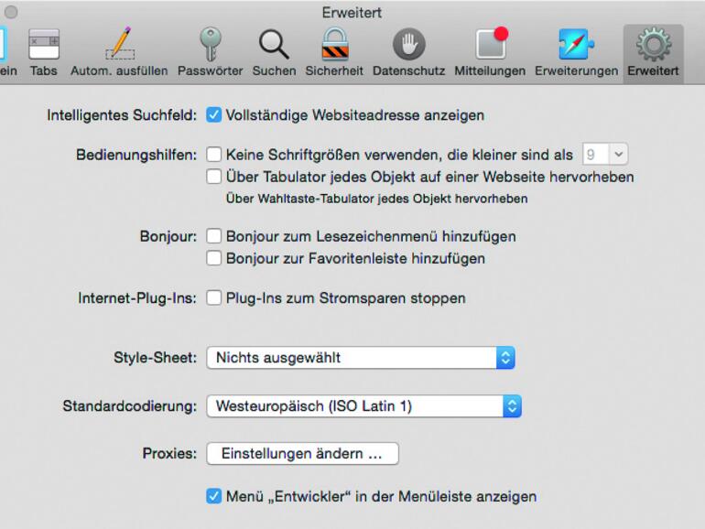The image size is (705, 529).
Task: Click the Internet-Plug-Ins label
Action: [137, 298]
